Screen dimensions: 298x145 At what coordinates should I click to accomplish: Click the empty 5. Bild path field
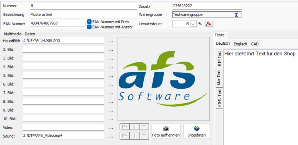point(63,75)
